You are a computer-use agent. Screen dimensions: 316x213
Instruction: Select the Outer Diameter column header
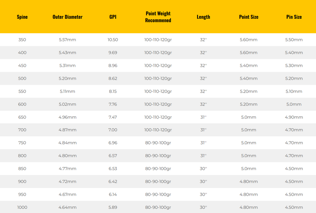68,17
